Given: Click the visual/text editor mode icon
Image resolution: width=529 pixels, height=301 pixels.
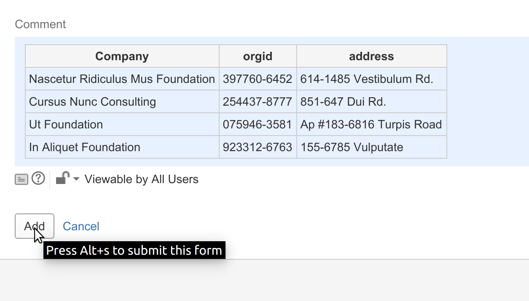Looking at the screenshot, I should 21,179.
